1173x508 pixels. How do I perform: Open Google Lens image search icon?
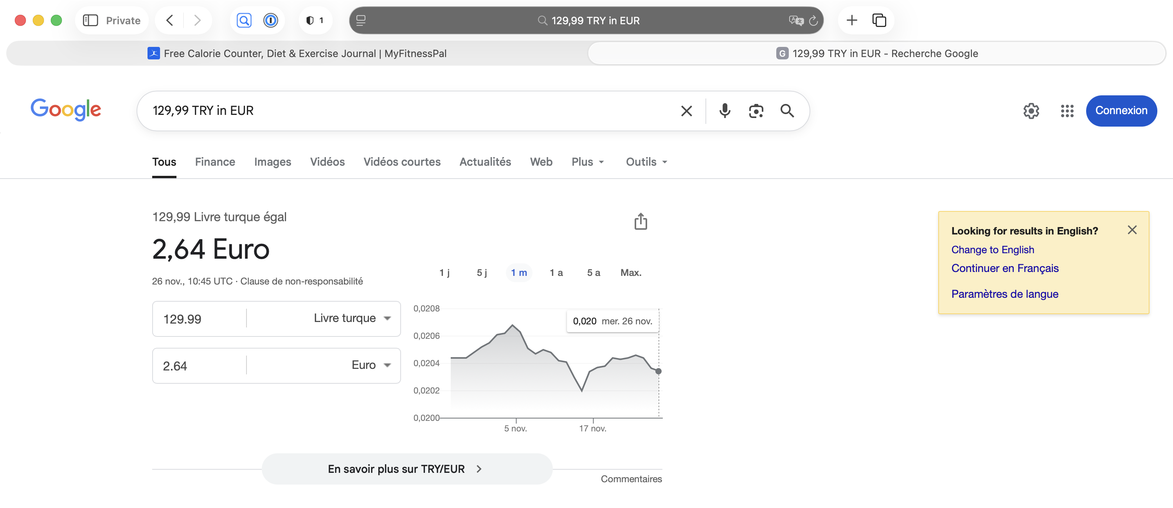click(756, 111)
